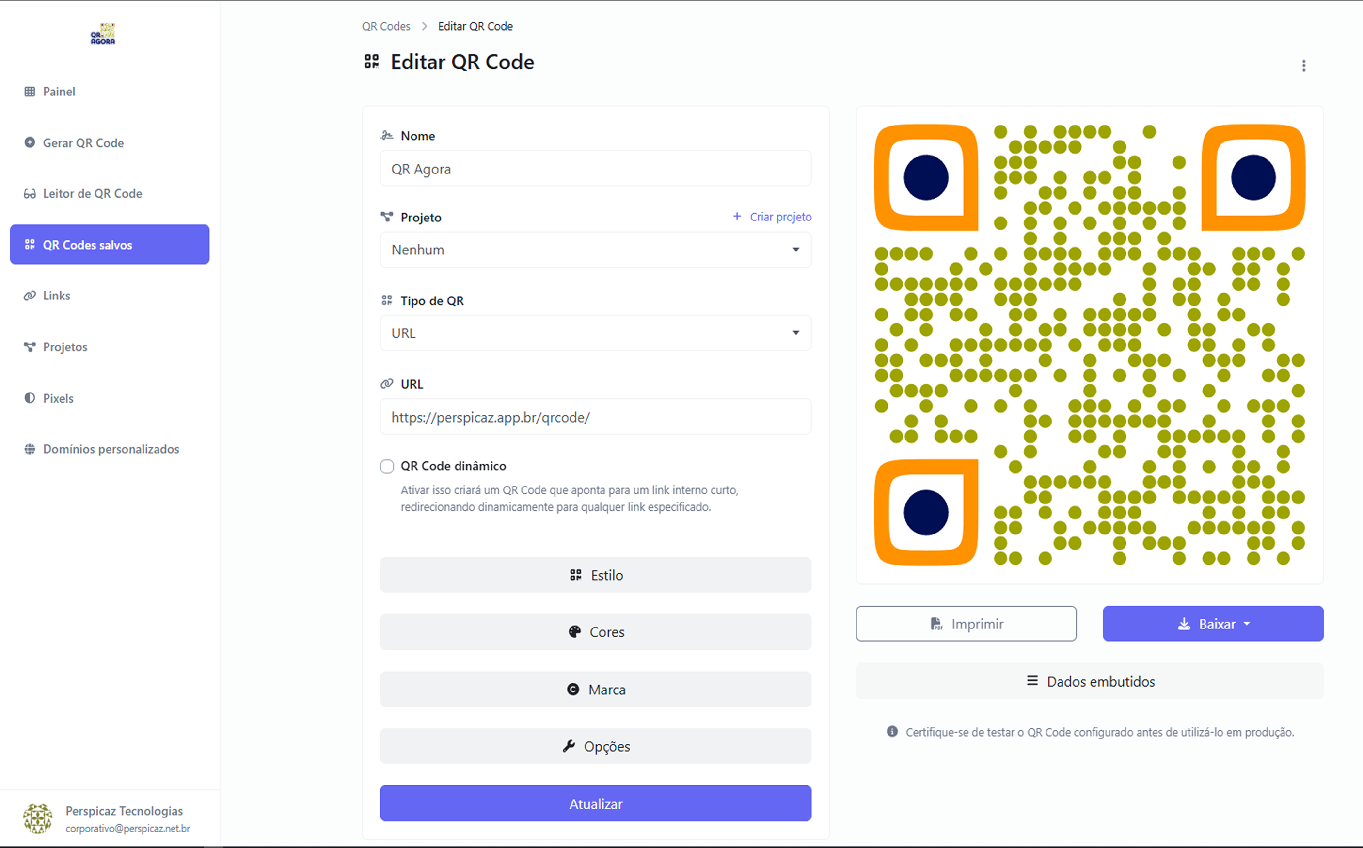Click the QR Agora logo icon

coord(103,33)
